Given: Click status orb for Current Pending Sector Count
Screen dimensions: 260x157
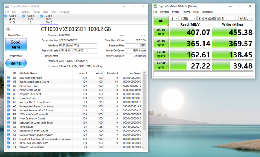Looking at the screenshot, I should [8, 135].
